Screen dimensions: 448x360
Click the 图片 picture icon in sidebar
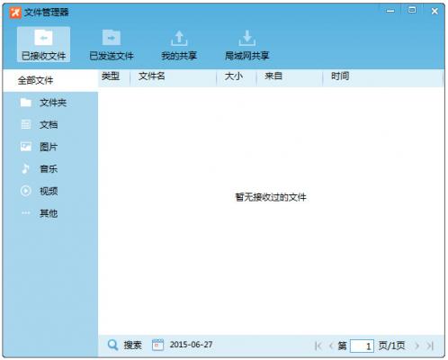[x=26, y=147]
